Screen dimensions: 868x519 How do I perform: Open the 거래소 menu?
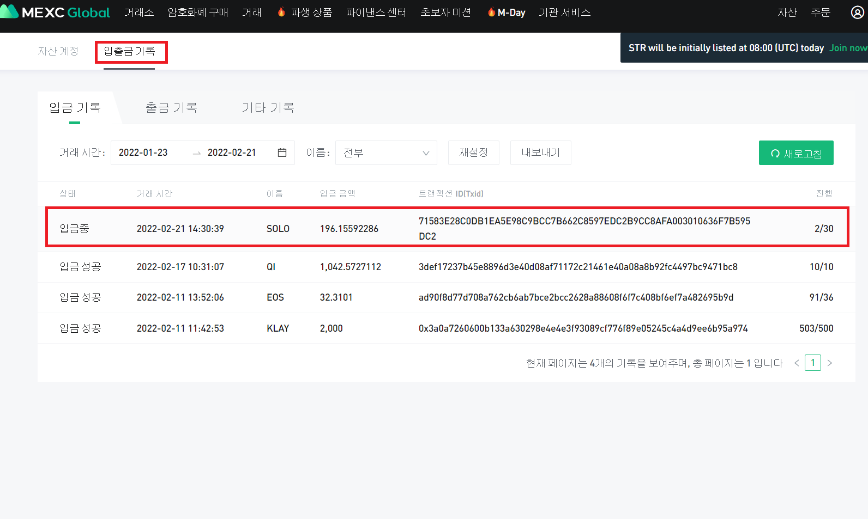tap(139, 12)
